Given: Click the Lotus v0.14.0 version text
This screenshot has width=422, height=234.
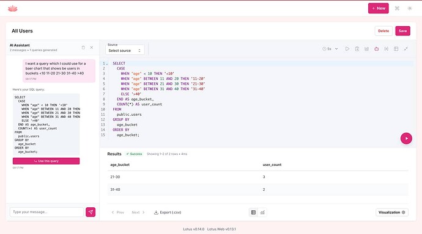Looking at the screenshot, I should pyautogui.click(x=193, y=229).
